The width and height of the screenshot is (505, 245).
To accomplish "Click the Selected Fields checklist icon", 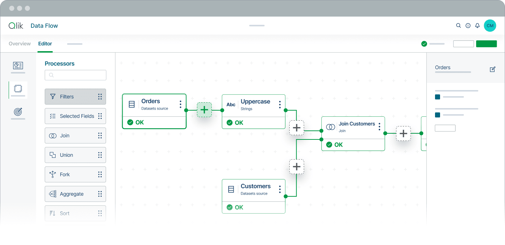I will [53, 116].
